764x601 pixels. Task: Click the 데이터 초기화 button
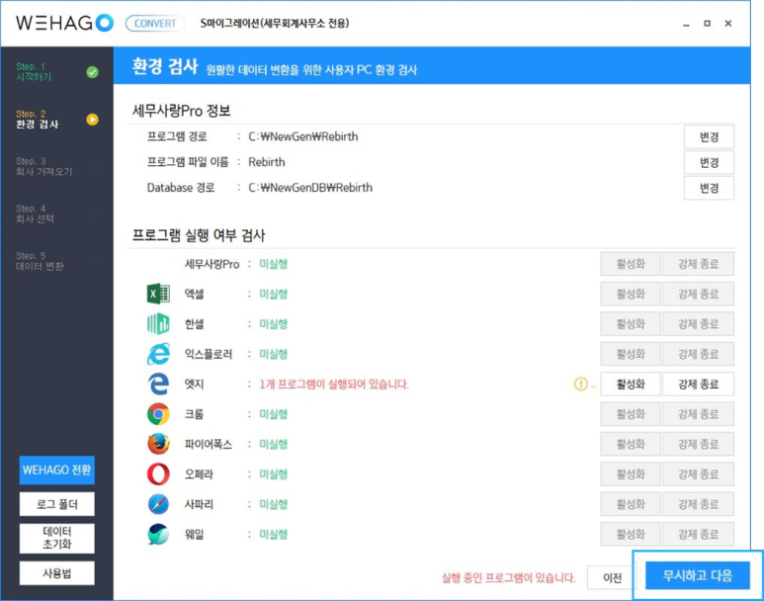pyautogui.click(x=57, y=538)
